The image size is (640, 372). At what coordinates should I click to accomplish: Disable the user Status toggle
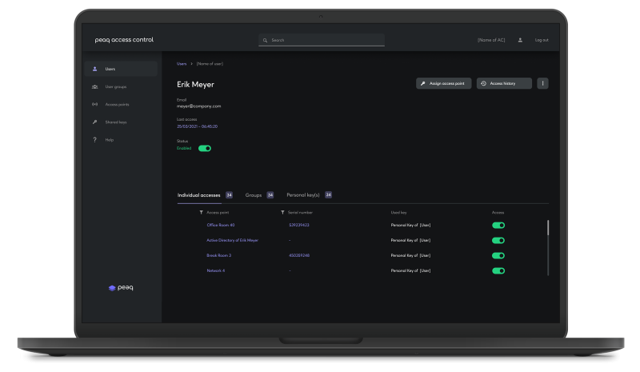(x=205, y=148)
